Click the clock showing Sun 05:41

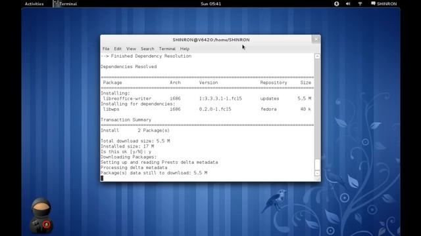tap(210, 4)
